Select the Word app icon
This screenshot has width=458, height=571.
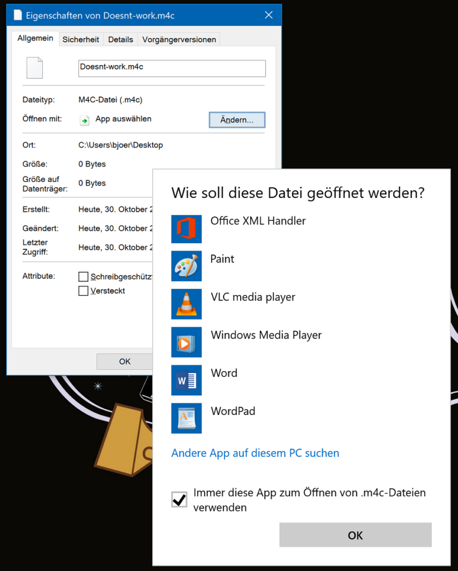click(x=186, y=380)
